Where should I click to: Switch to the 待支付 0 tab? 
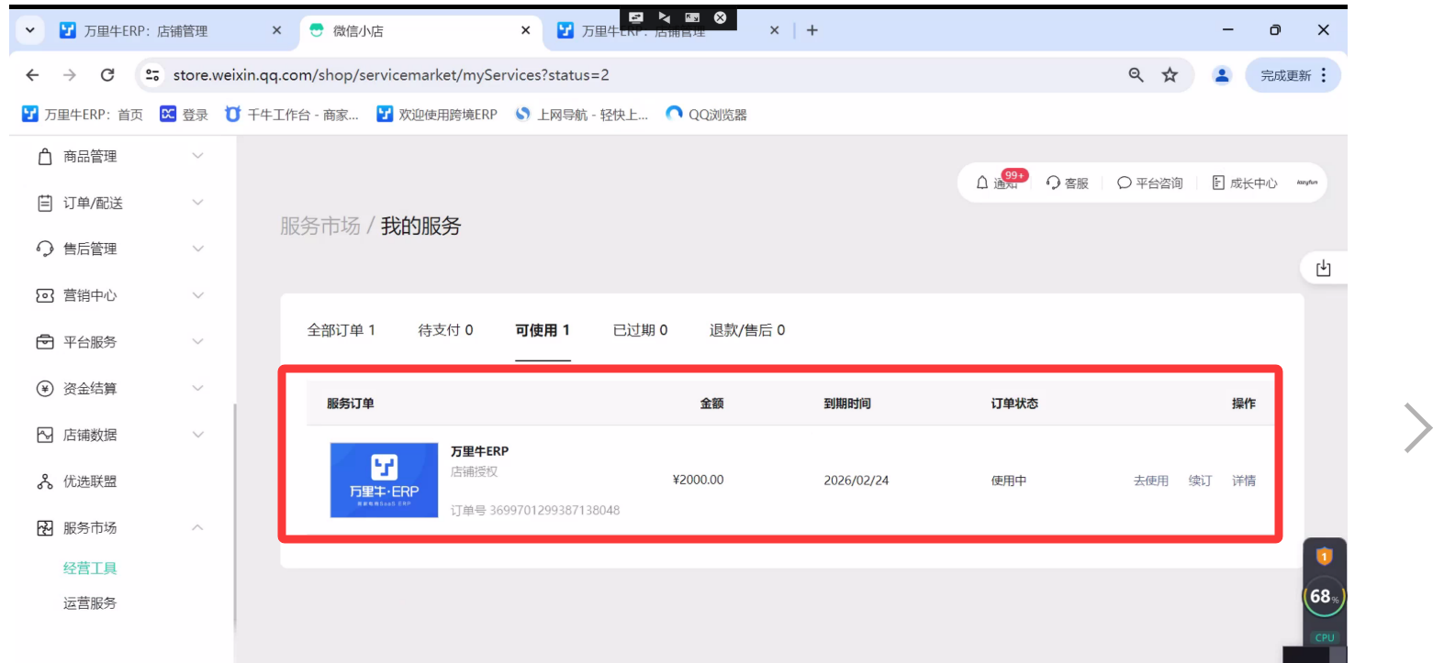[x=445, y=330]
